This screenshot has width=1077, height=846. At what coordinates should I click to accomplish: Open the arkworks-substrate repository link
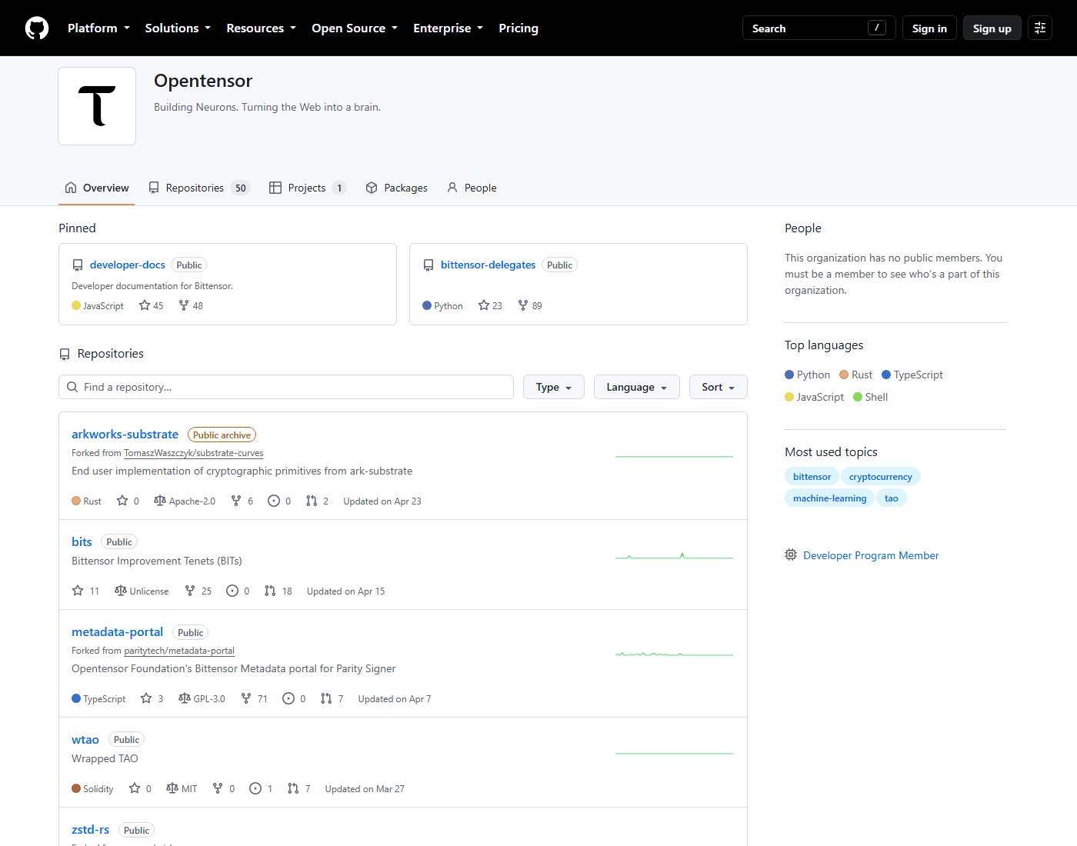point(125,435)
